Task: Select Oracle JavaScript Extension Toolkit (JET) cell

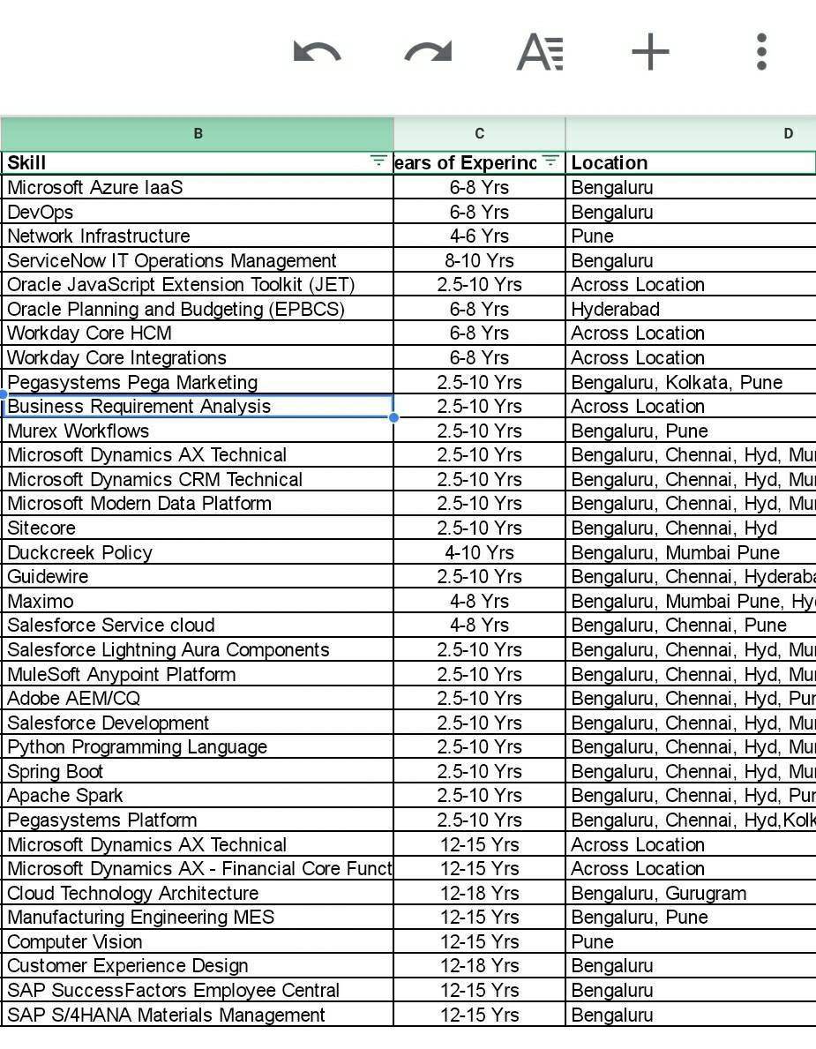Action: tap(198, 284)
